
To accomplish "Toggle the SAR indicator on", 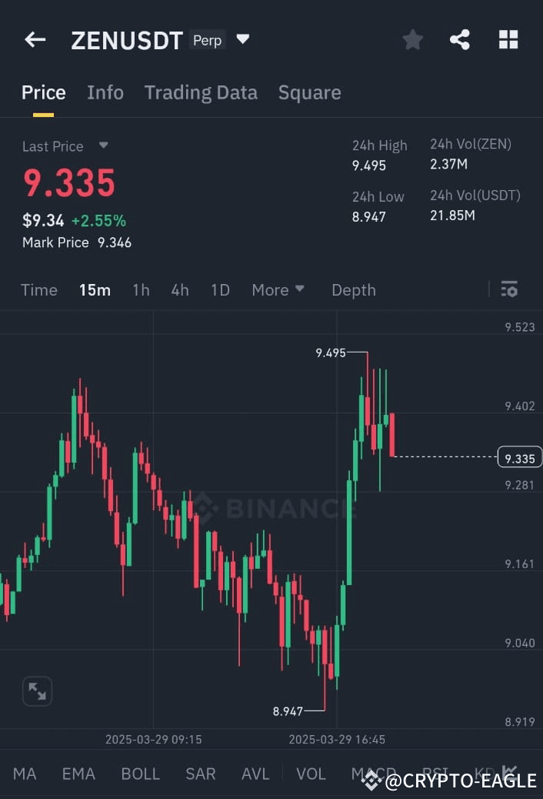I will 200,774.
